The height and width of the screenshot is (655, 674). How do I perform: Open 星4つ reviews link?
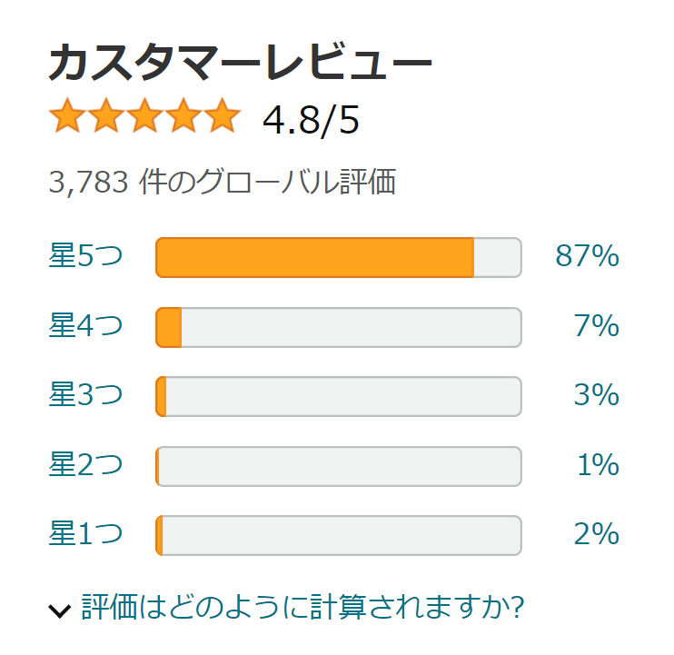point(85,325)
